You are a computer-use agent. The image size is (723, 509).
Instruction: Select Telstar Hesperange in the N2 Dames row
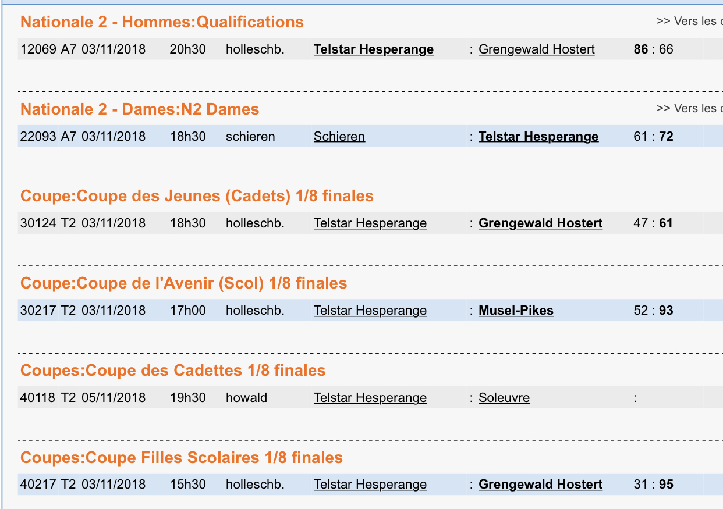(538, 136)
